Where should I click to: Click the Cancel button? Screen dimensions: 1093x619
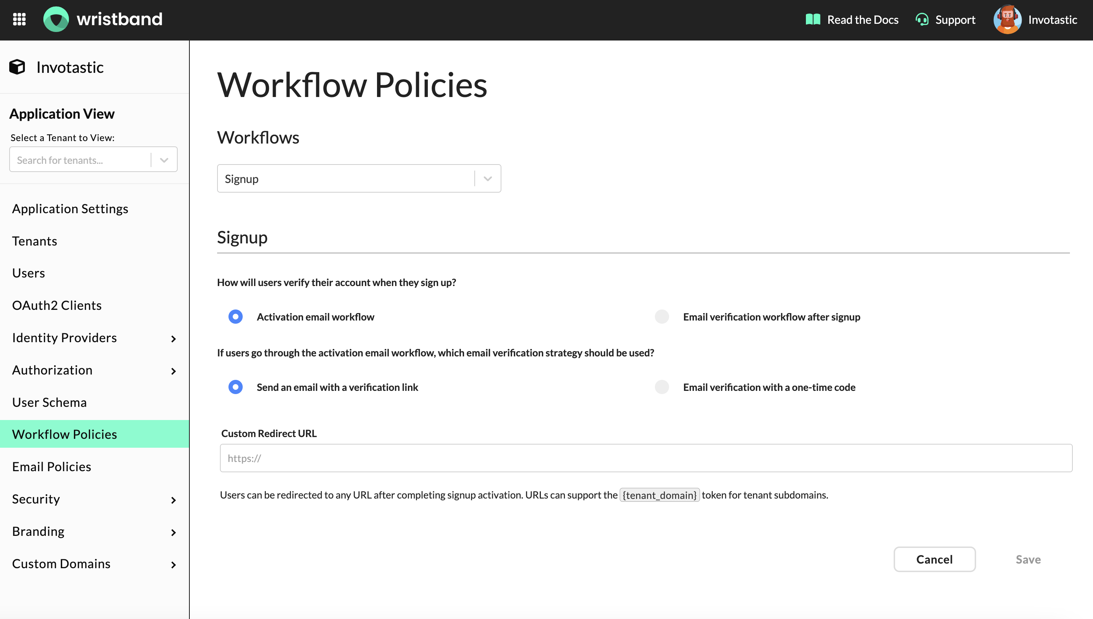coord(934,559)
